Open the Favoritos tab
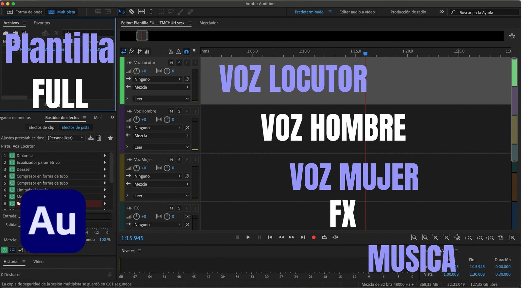This screenshot has width=523, height=288. (42, 23)
